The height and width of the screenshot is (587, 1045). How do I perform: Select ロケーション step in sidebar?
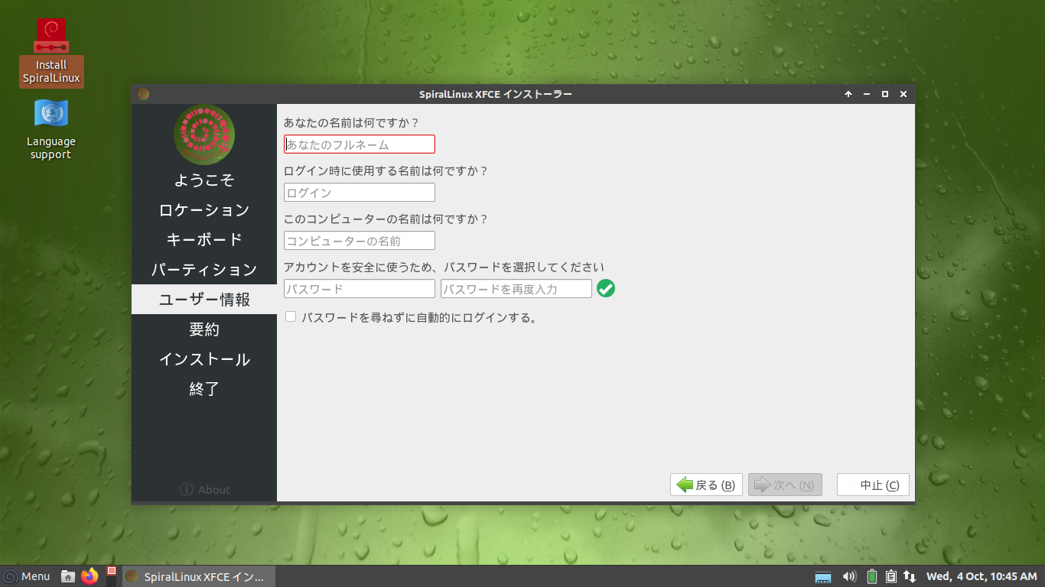click(x=204, y=209)
